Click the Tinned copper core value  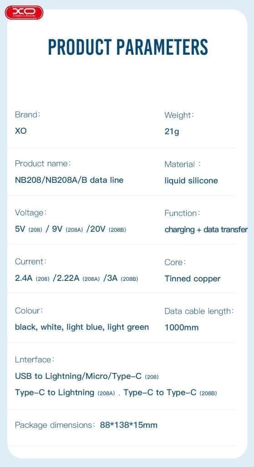coord(193,279)
